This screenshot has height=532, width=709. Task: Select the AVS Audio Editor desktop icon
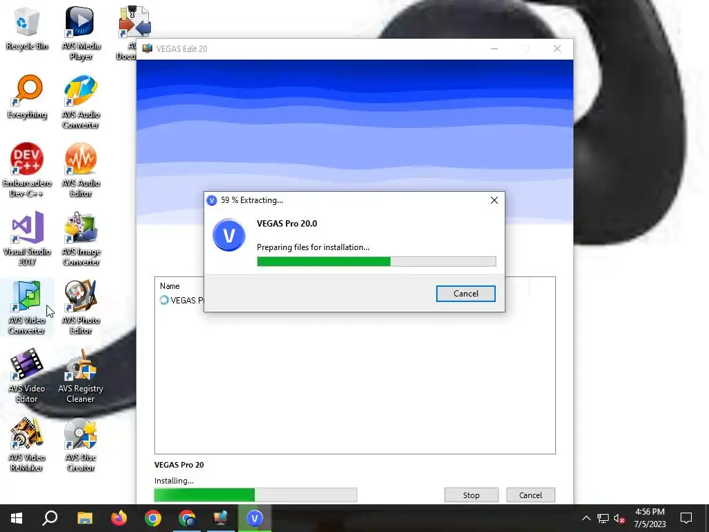[x=80, y=170]
